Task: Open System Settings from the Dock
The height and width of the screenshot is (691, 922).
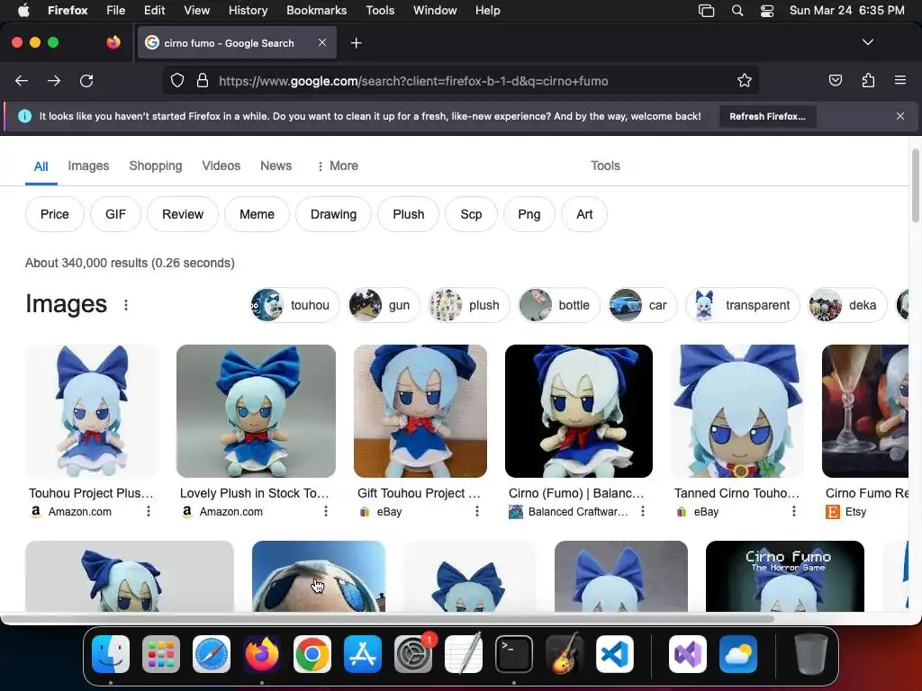Action: pyautogui.click(x=413, y=654)
